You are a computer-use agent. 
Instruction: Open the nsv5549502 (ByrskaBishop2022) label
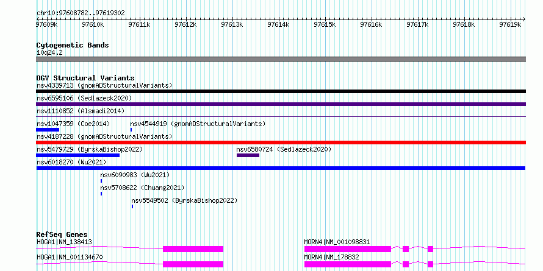point(184,200)
